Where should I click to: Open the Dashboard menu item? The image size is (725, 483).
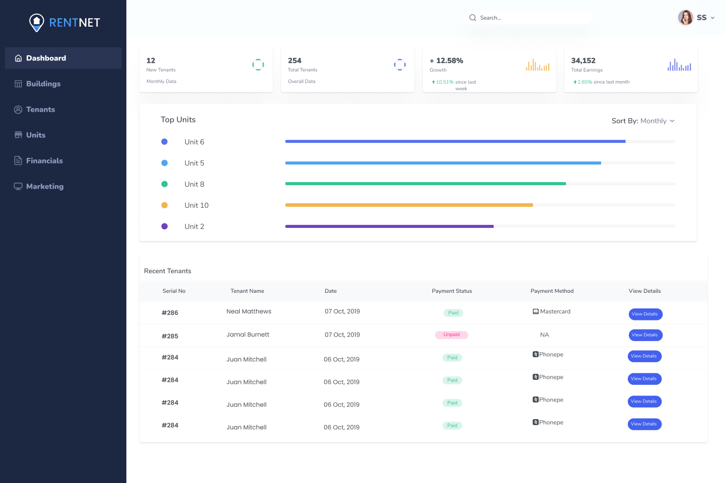46,58
